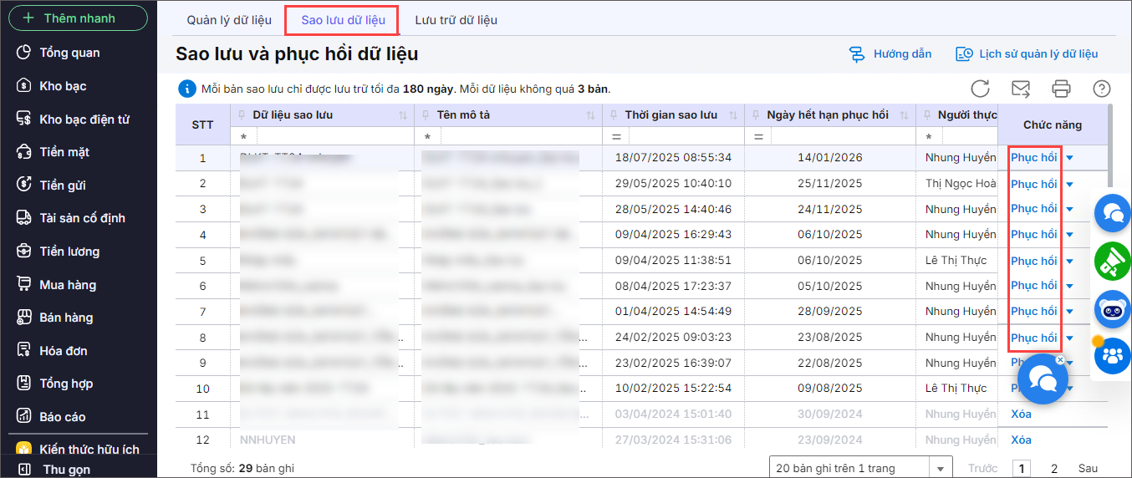
Task: Switch to Lưu trữ dữ liệu tab
Action: [456, 20]
